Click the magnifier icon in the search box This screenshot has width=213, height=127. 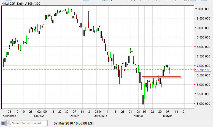click(9, 123)
